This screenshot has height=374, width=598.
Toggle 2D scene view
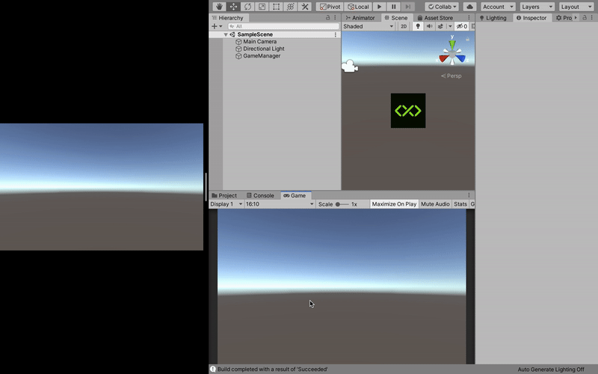(404, 26)
